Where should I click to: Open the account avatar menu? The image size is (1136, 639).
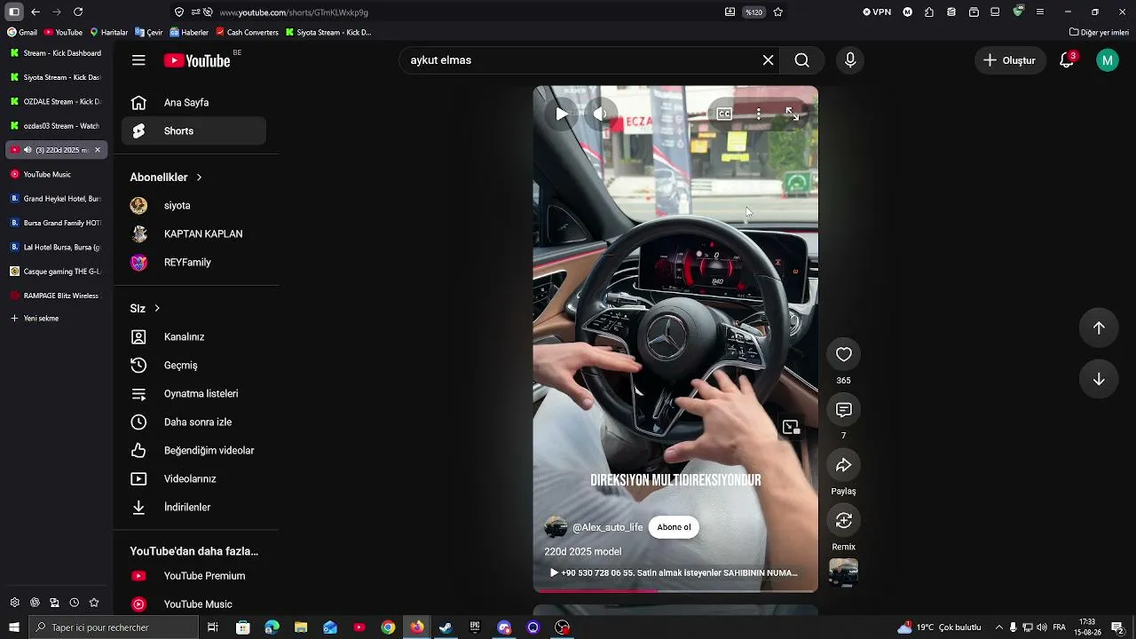tap(1108, 60)
